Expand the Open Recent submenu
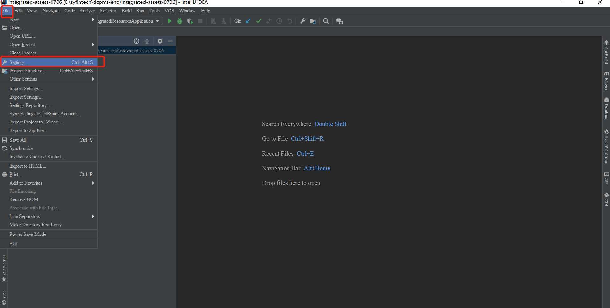 point(49,45)
